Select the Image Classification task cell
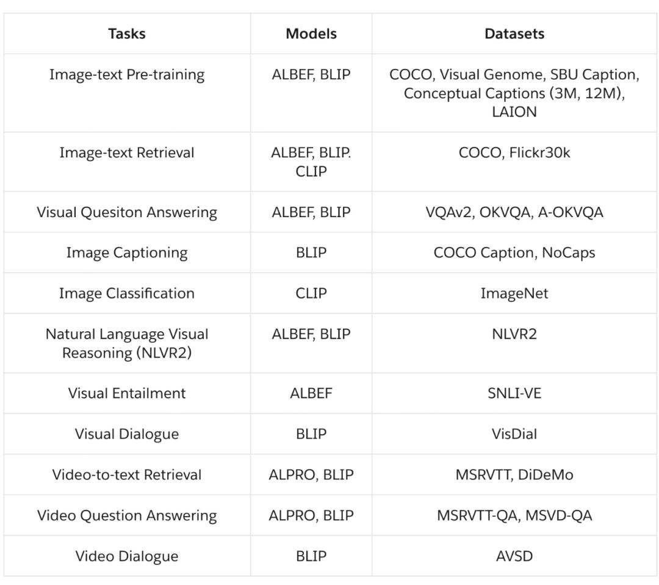 tap(127, 293)
